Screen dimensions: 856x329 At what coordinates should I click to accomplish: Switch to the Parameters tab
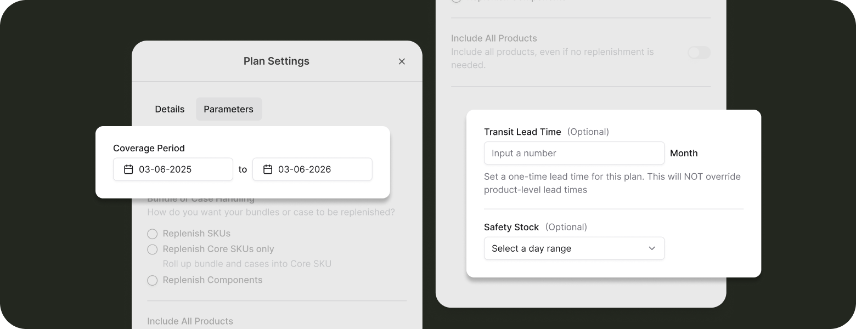[x=228, y=109]
